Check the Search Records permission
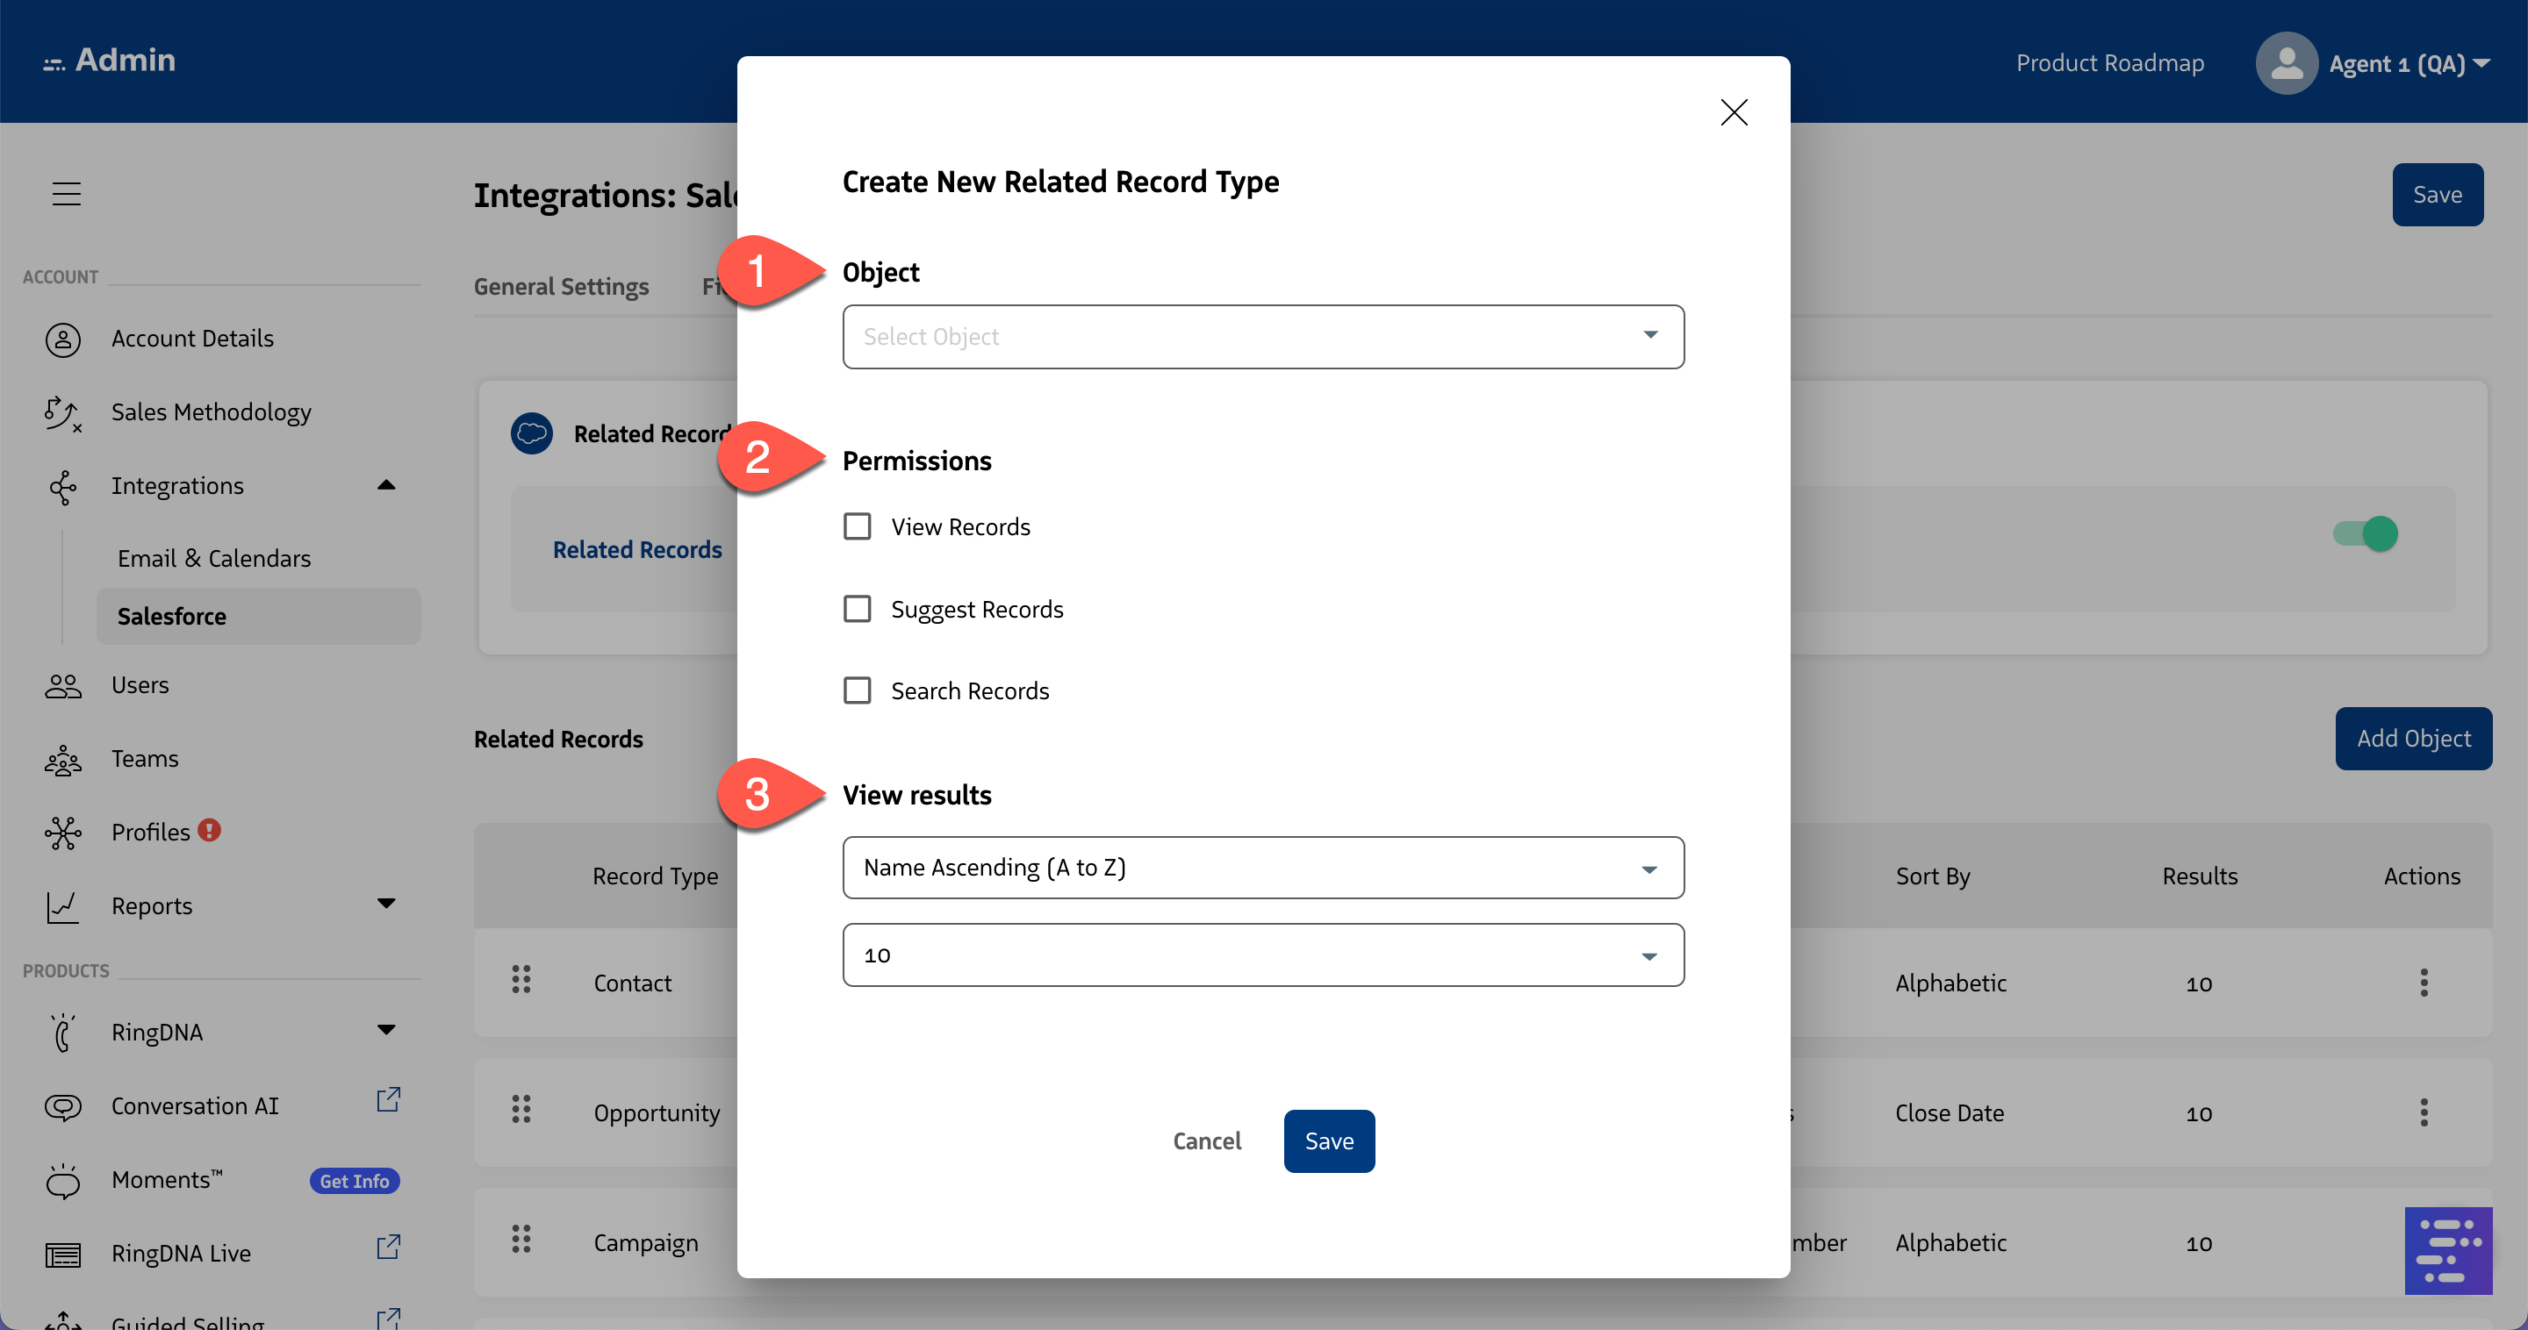 (857, 690)
